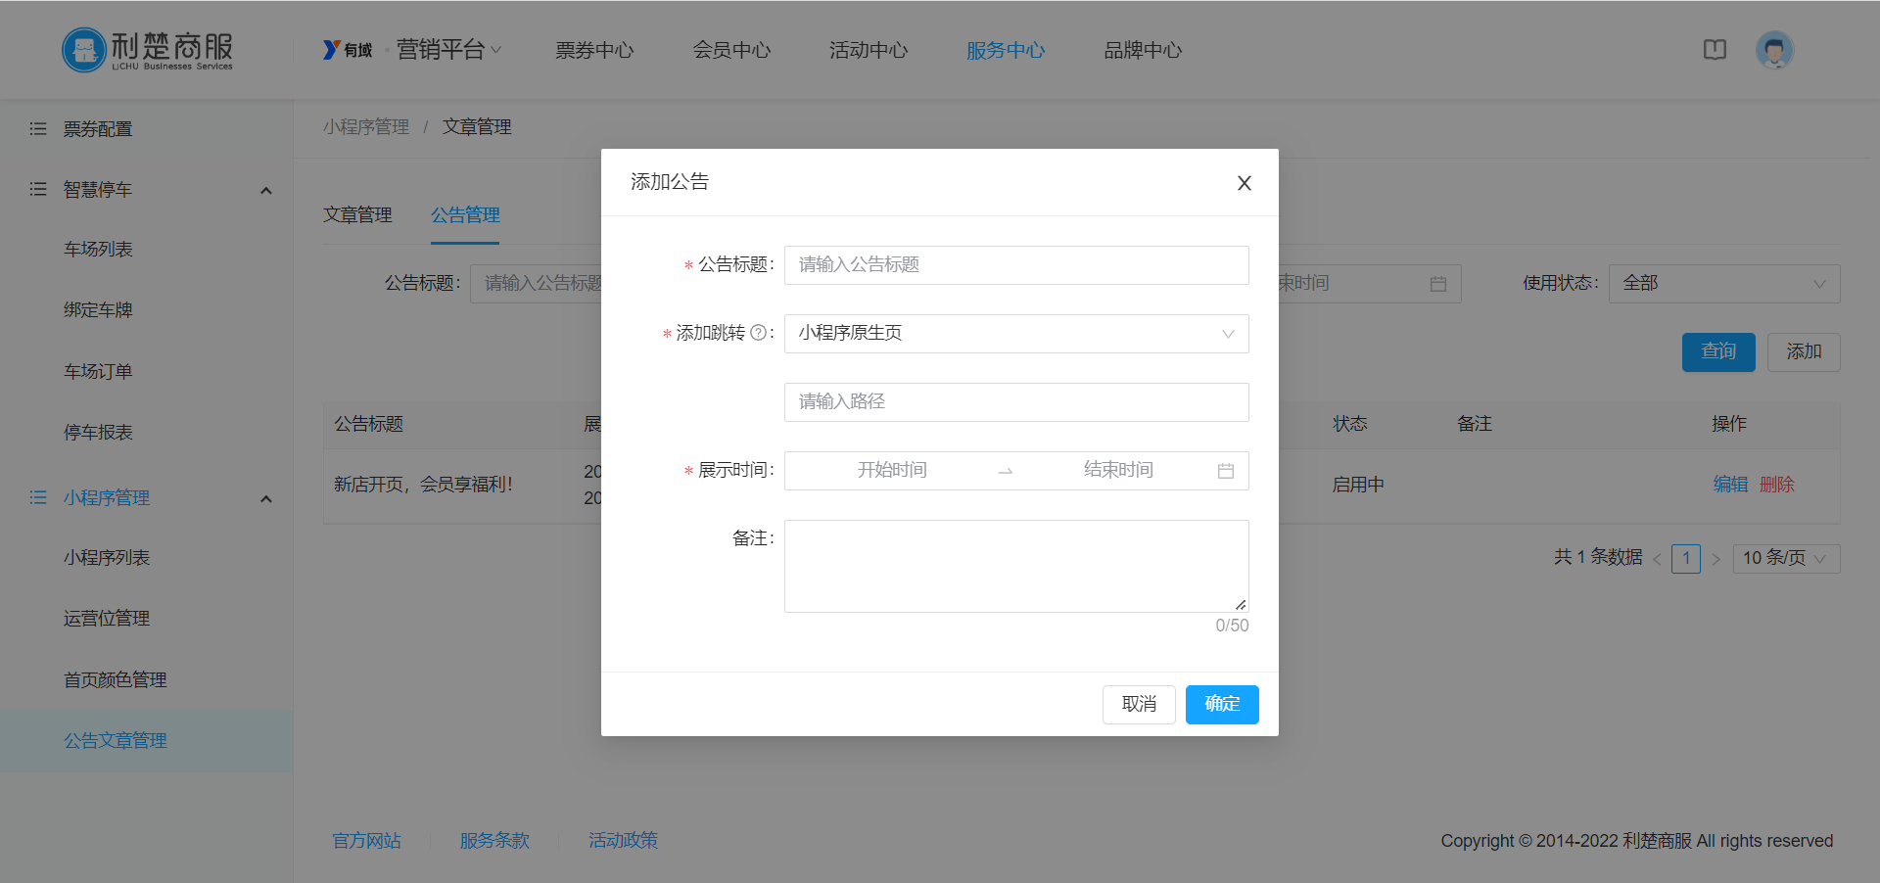Image resolution: width=1880 pixels, height=883 pixels.
Task: Open the 添加跳转 dropdown 小程序原生页
Action: point(1016,334)
